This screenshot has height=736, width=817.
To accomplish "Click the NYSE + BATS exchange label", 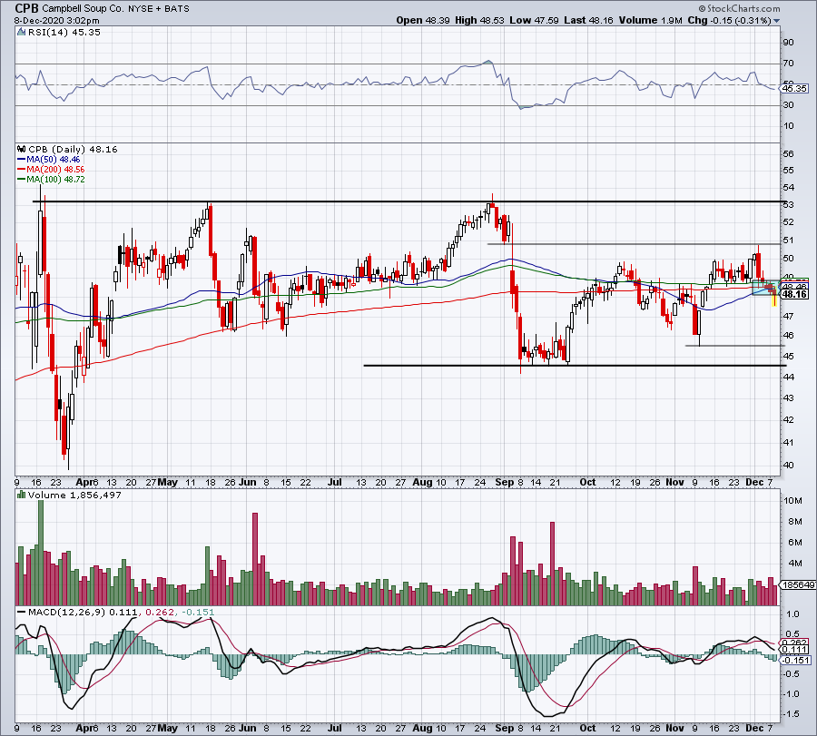I will pyautogui.click(x=159, y=9).
